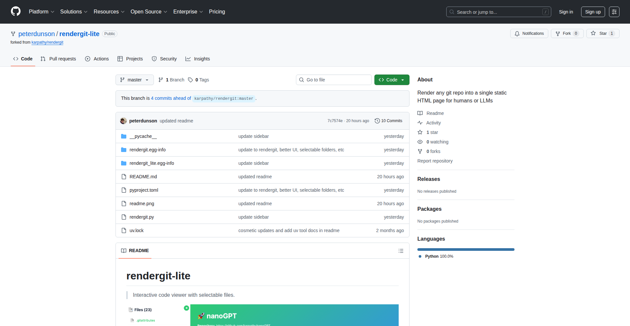Click the Notifications bell button

click(x=529, y=33)
